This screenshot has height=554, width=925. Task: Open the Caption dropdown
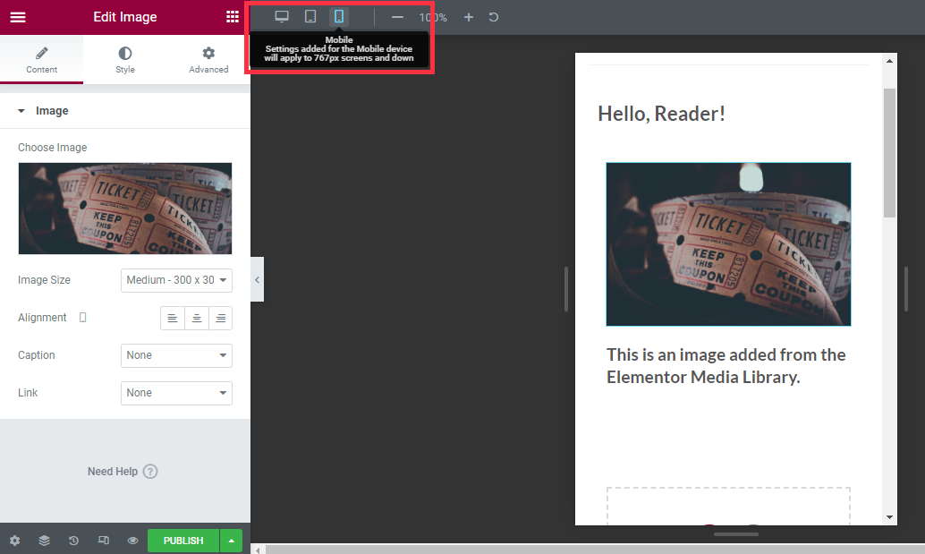(x=176, y=355)
